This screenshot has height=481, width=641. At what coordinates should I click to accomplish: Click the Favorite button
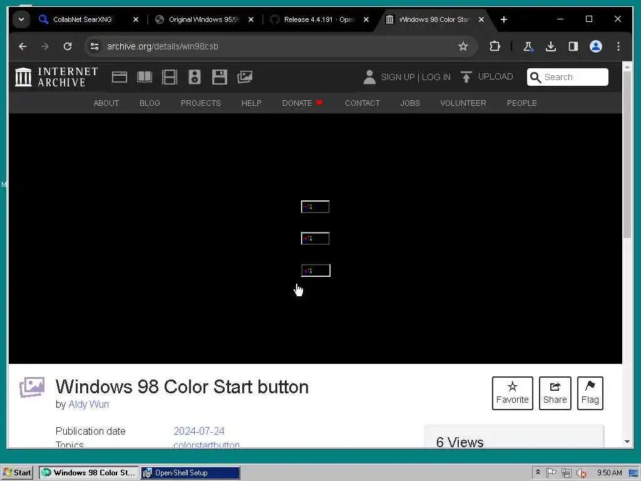click(512, 393)
